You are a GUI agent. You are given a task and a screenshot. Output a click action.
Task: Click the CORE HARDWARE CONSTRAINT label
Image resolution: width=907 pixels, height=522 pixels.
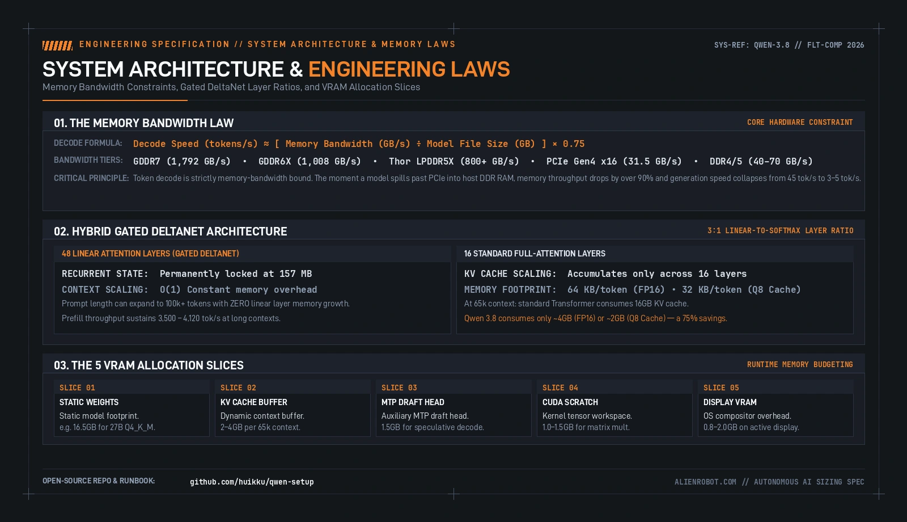point(800,122)
